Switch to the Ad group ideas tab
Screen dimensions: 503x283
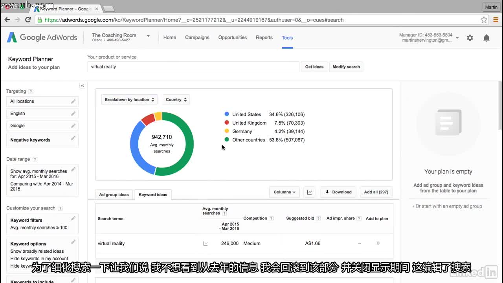click(x=114, y=195)
